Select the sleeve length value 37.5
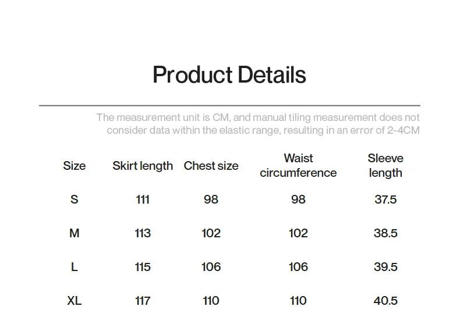Screen dimensions: 460x317 385,200
